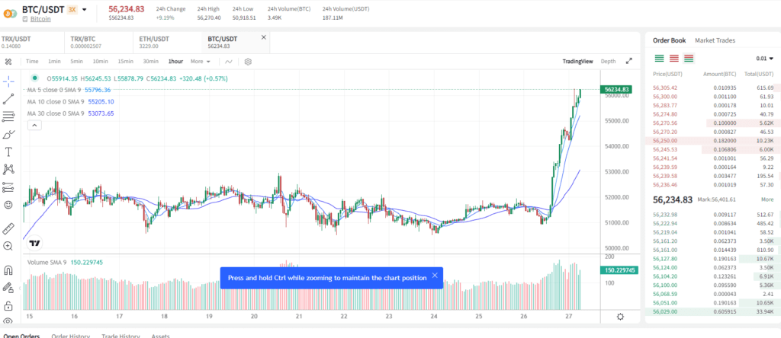The image size is (781, 338).
Task: Close the BTC/USDT pair tab
Action: (x=264, y=37)
